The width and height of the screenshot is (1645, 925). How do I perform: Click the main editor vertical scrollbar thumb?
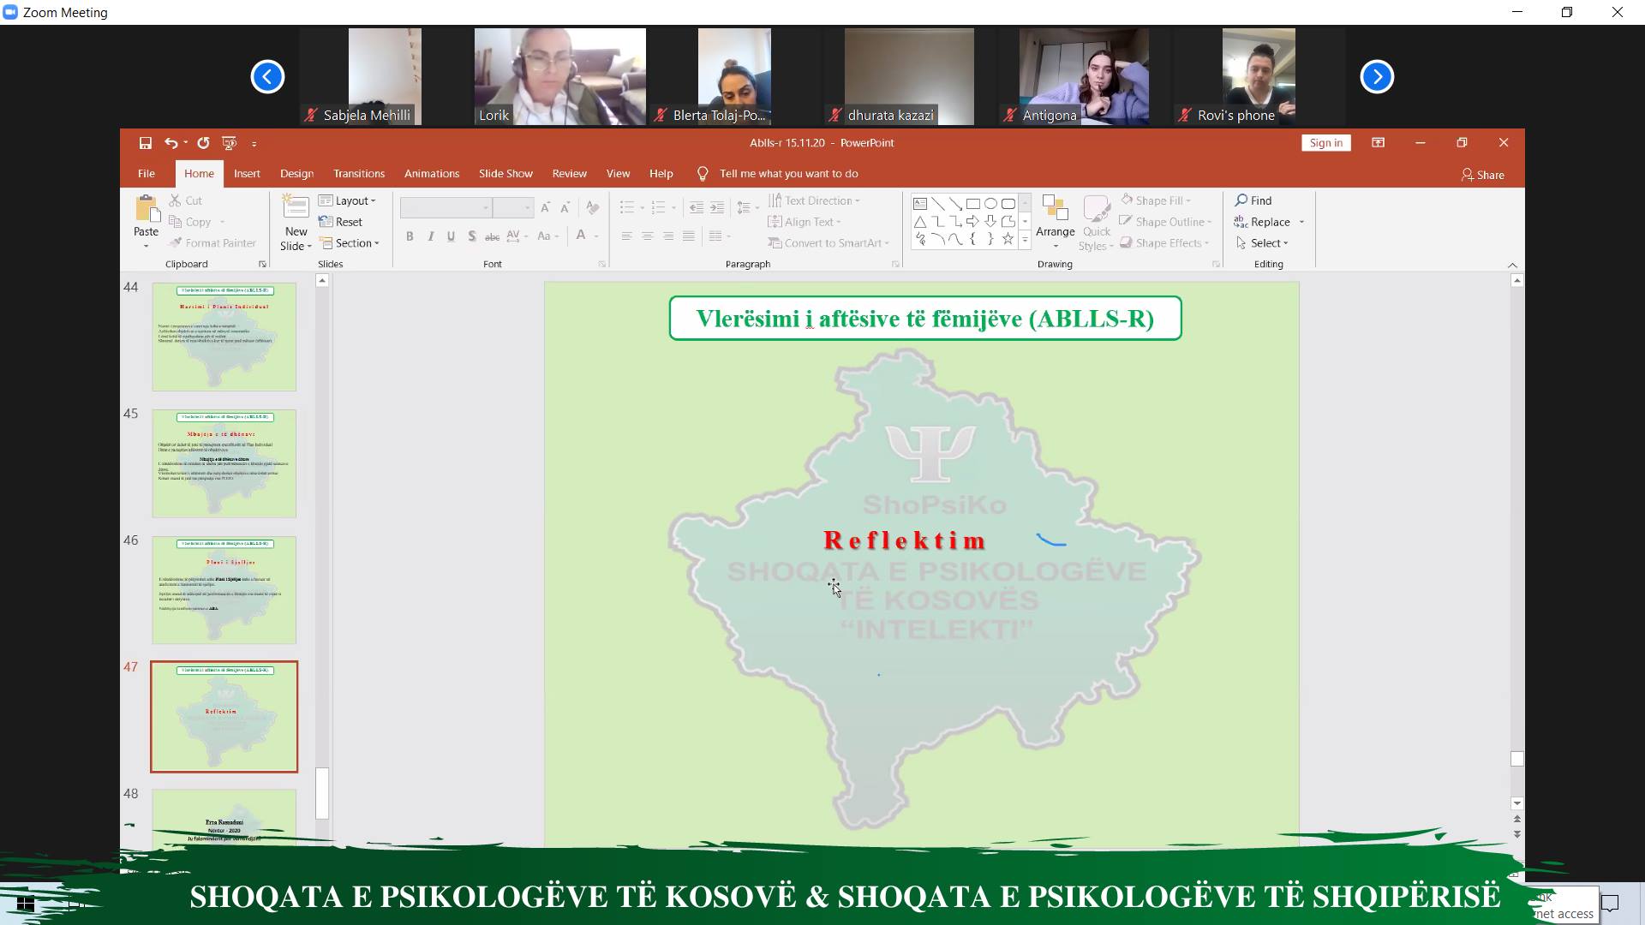[x=1516, y=759]
